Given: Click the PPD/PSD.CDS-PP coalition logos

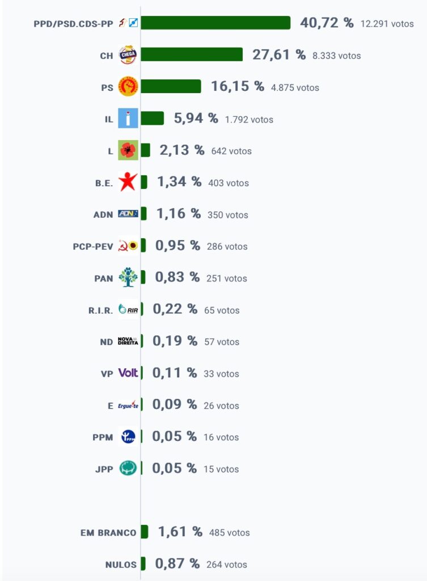Looking at the screenshot, I should coord(128,23).
